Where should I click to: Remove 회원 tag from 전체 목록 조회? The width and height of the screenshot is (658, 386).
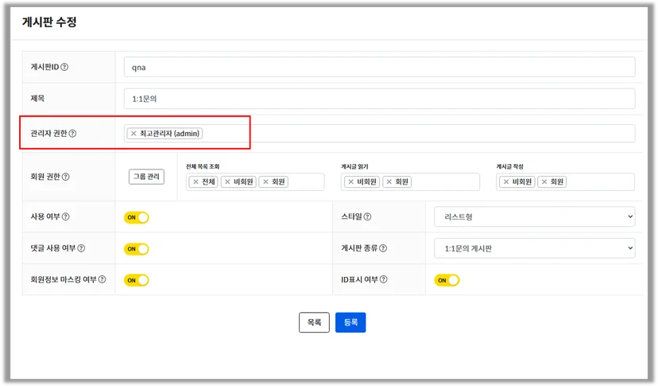coord(265,181)
